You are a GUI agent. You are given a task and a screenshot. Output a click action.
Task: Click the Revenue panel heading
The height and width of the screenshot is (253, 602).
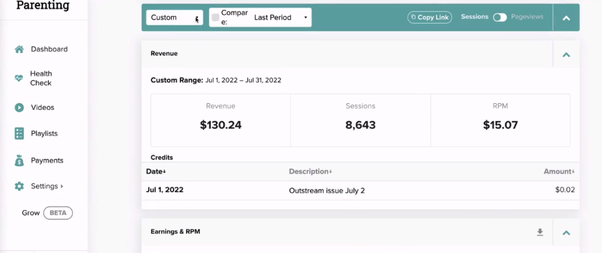point(164,54)
